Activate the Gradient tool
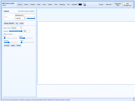135x101 pixels. (74, 4)
